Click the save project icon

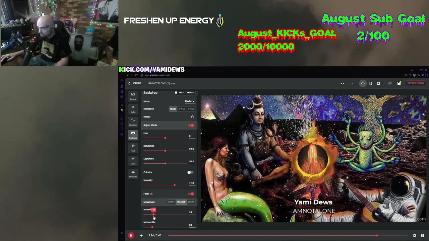click(x=399, y=83)
